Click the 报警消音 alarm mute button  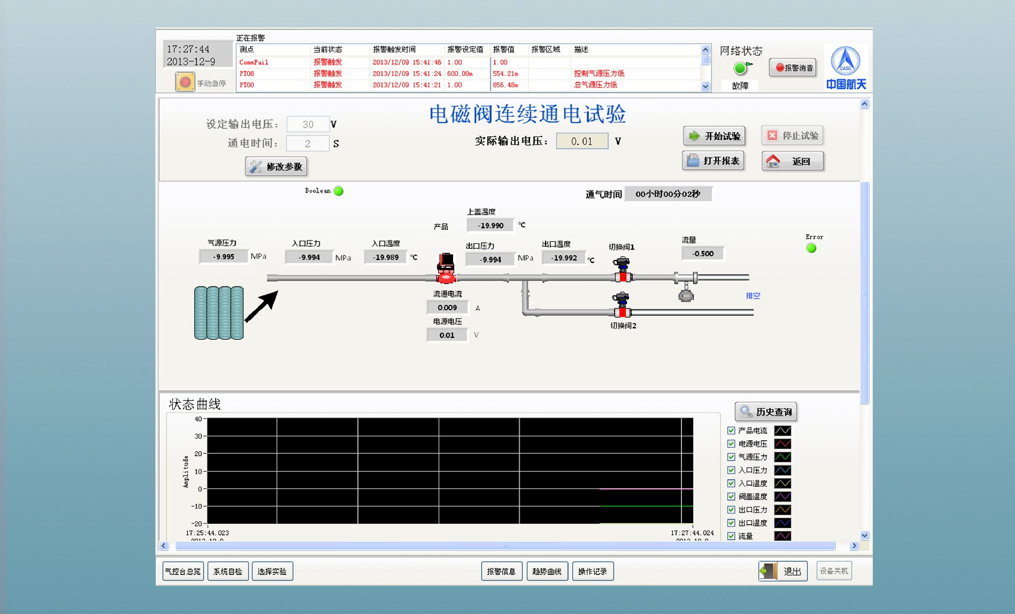coord(793,68)
